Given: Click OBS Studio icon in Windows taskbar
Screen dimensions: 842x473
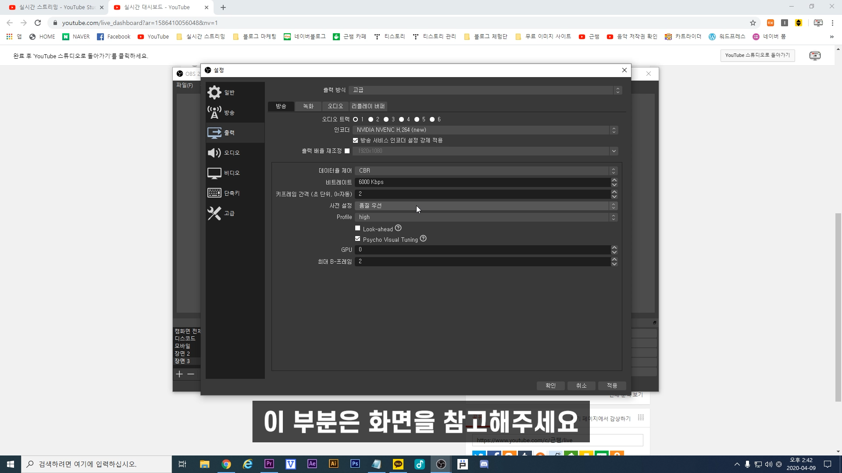Looking at the screenshot, I should click(x=441, y=464).
